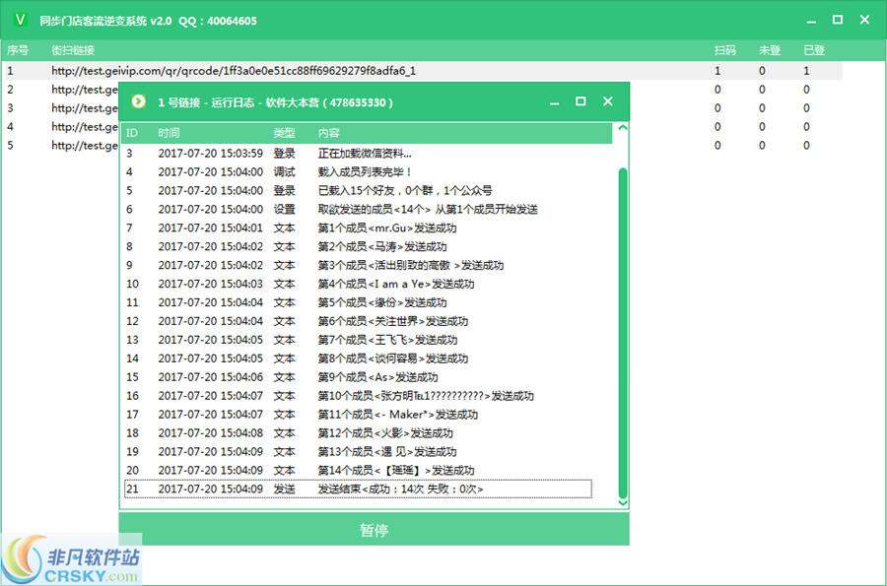Click the 暂停 pause button

[x=374, y=530]
